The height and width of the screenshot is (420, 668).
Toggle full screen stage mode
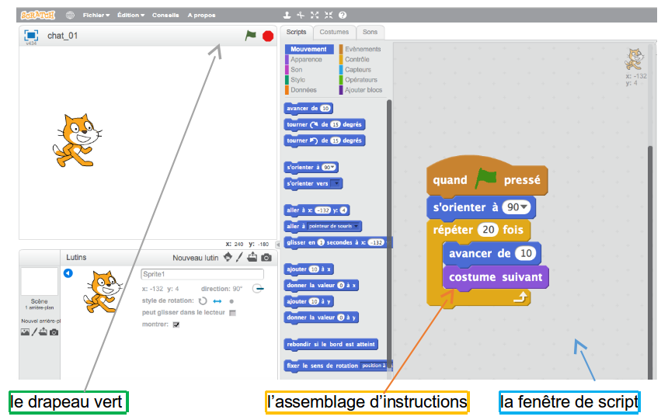[31, 35]
